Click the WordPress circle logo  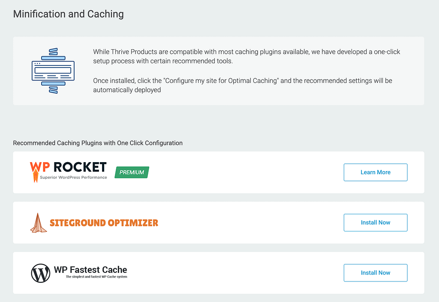tap(41, 273)
